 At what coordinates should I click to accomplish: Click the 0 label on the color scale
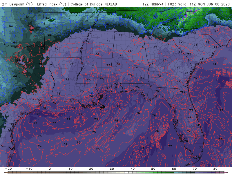click(x=50, y=169)
